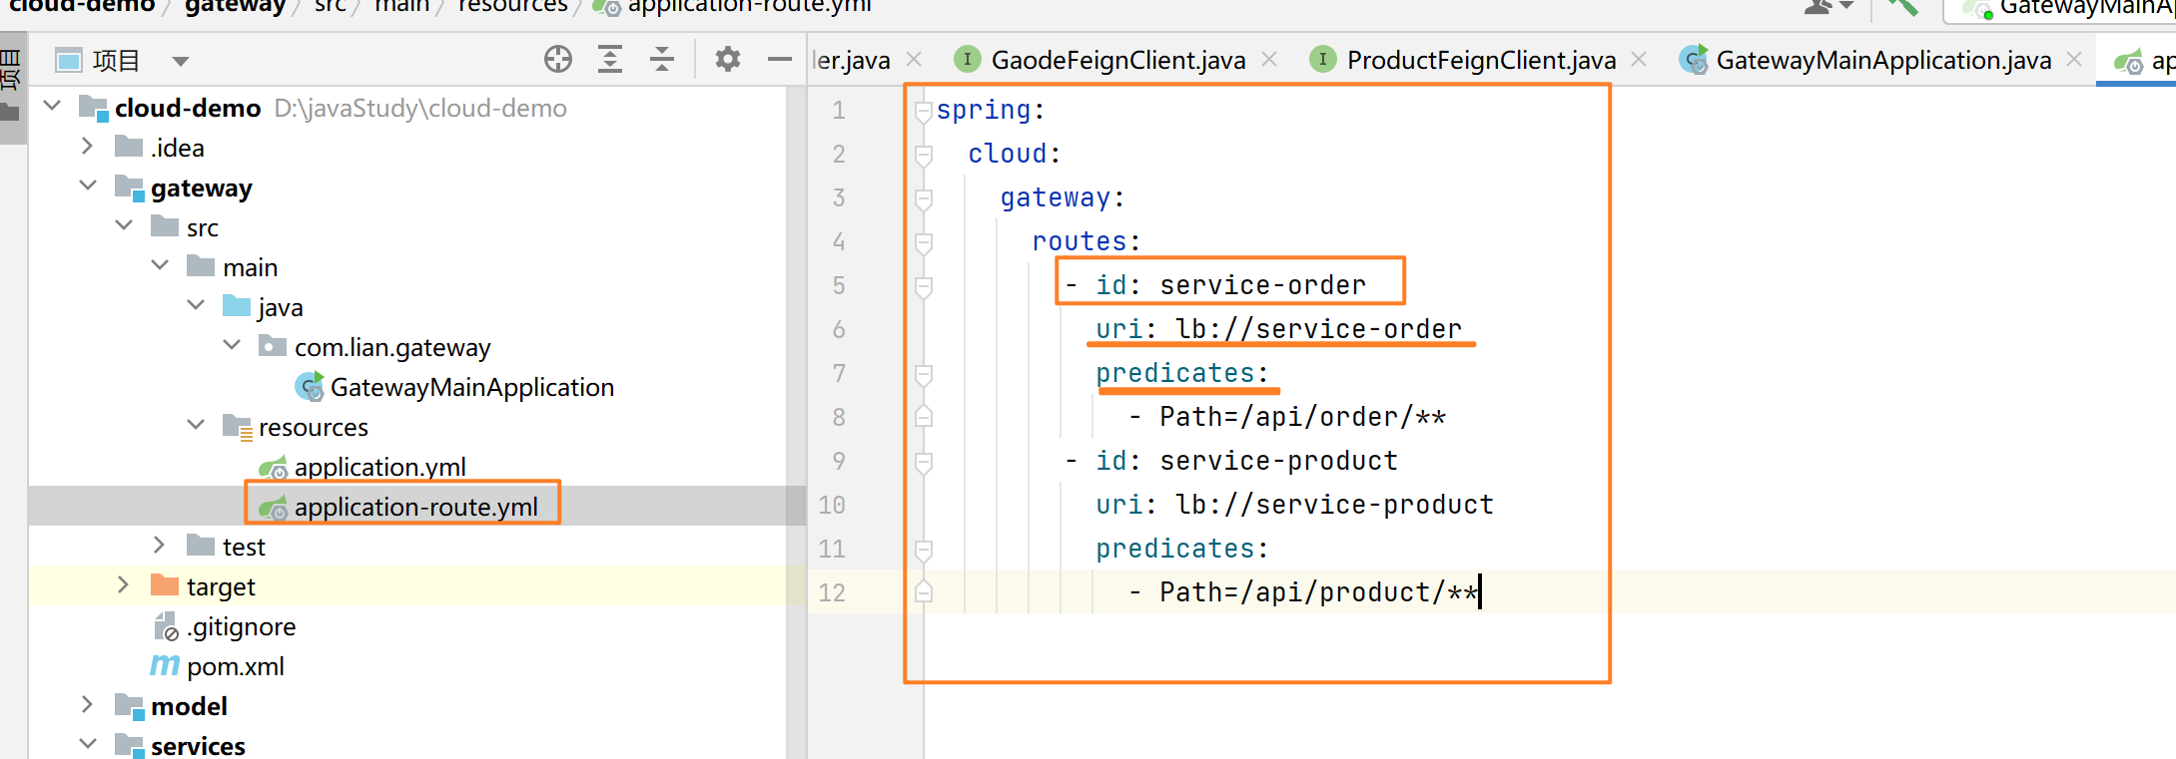Image resolution: width=2176 pixels, height=759 pixels.
Task: Click the build hammer icon in top toolbar
Action: pos(1902,6)
